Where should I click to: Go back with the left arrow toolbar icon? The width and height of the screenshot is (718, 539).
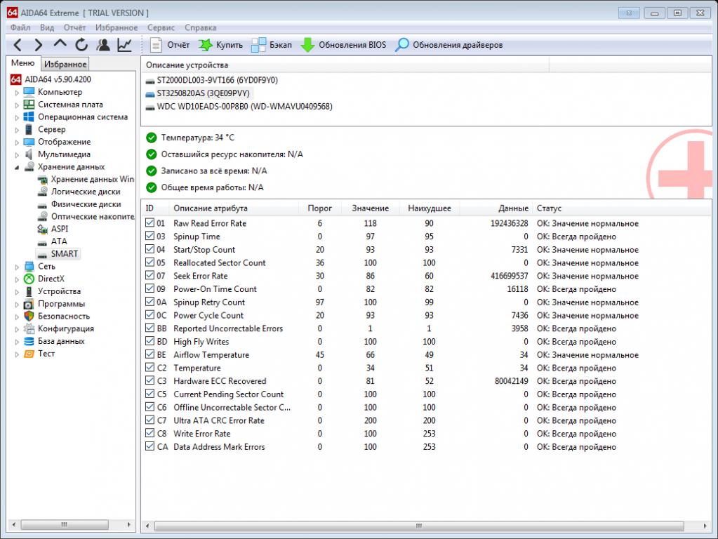point(18,45)
